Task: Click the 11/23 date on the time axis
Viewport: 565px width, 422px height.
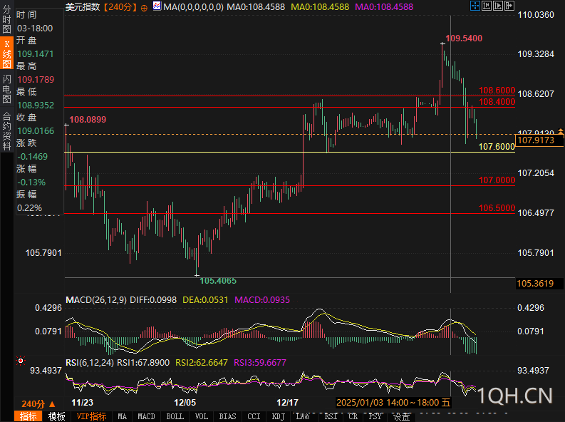Action: pos(82,403)
